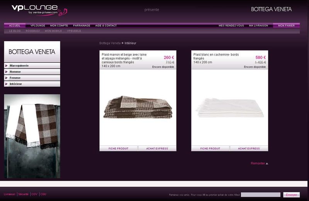Select the Intérieur category
This screenshot has width=309, height=201.
[x=32, y=84]
